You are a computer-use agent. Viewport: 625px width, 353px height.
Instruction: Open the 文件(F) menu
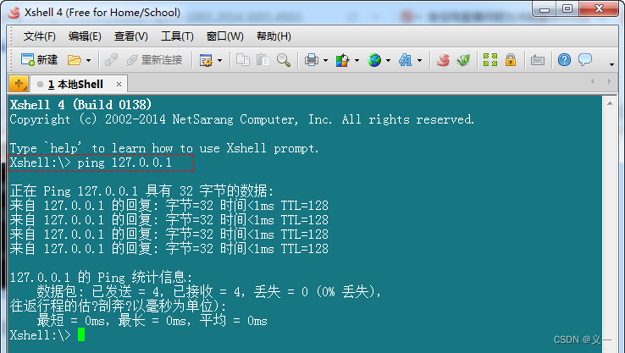point(40,36)
